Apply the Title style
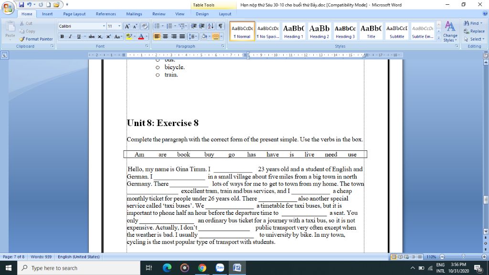The width and height of the screenshot is (489, 275). tap(371, 31)
